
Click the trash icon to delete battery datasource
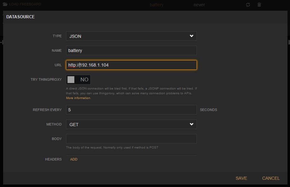pyautogui.click(x=259, y=5)
